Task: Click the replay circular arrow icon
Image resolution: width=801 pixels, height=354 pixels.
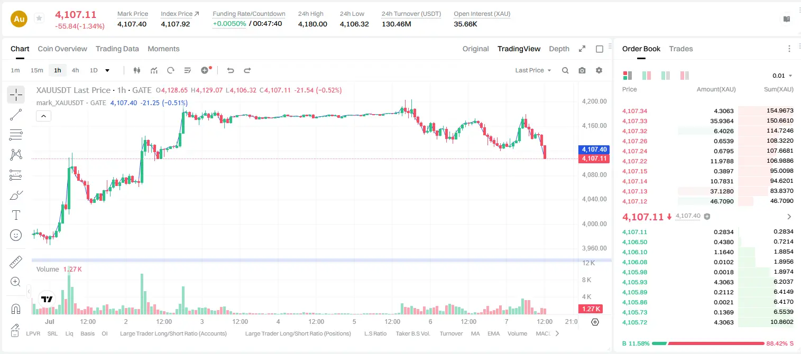Action: click(x=170, y=70)
